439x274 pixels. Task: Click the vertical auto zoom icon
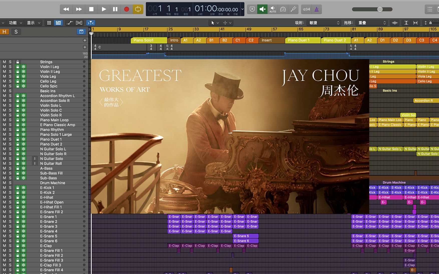coord(406,23)
